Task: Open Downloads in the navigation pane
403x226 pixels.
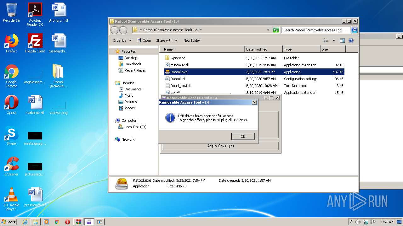Action: coord(133,64)
